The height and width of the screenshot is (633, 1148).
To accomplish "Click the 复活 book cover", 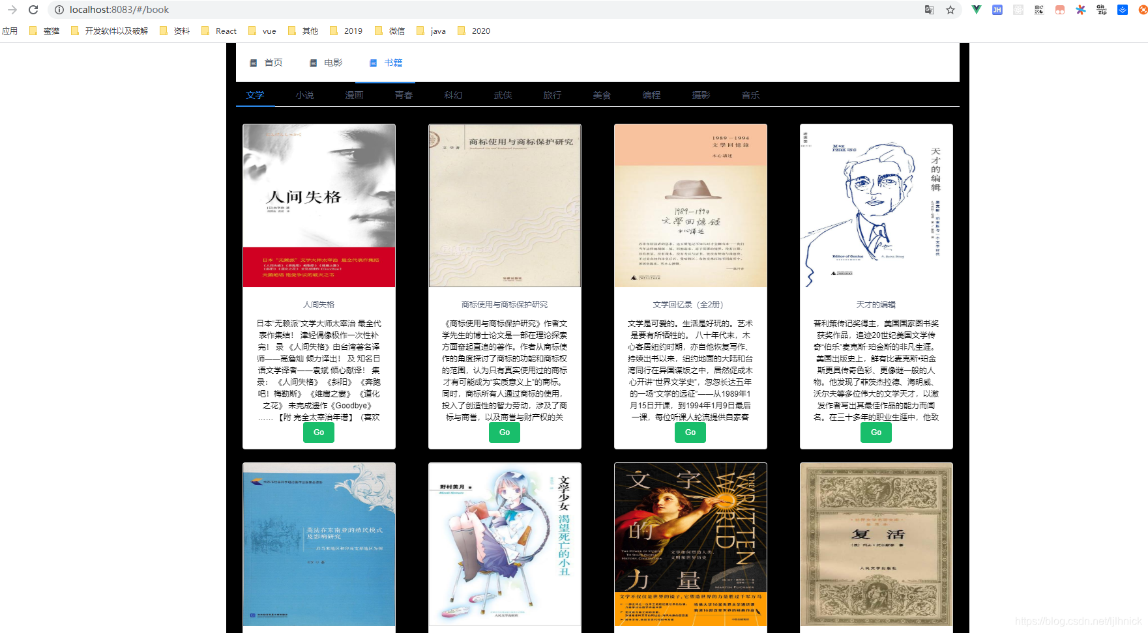I will click(876, 544).
